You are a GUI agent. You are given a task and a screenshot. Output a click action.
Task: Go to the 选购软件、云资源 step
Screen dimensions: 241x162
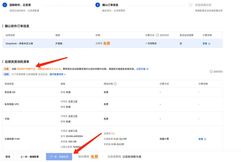tap(20, 5)
